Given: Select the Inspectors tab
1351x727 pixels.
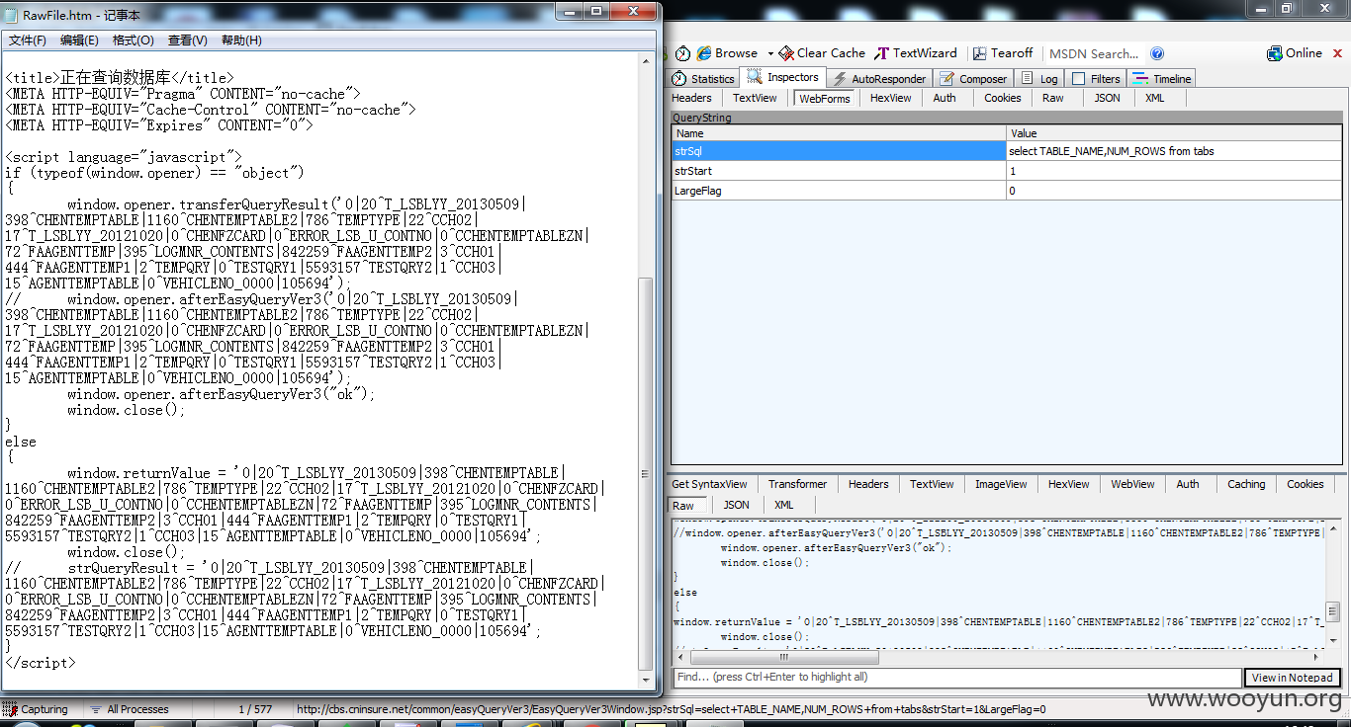Looking at the screenshot, I should (x=783, y=77).
